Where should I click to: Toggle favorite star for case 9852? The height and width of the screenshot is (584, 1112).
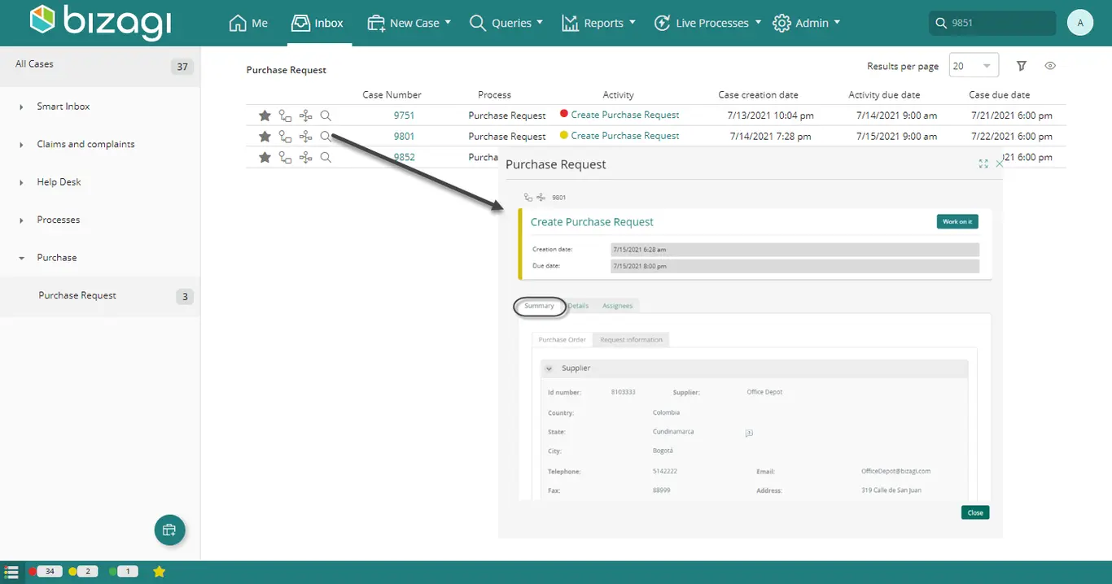(x=265, y=157)
